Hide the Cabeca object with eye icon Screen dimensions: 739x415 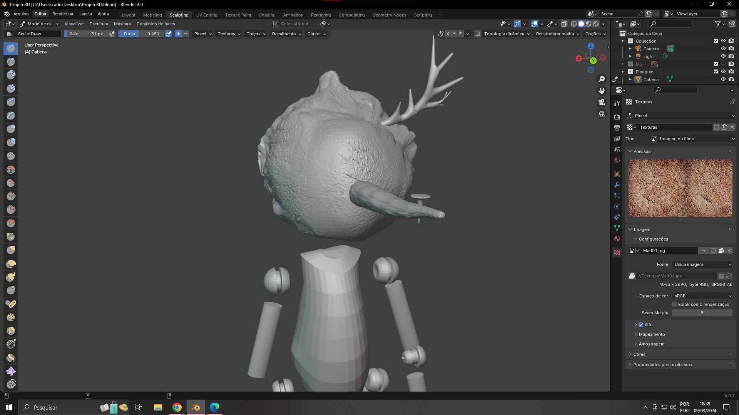coord(723,80)
